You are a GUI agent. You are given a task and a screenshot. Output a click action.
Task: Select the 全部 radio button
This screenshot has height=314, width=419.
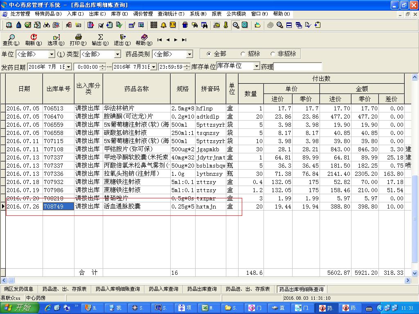209,54
